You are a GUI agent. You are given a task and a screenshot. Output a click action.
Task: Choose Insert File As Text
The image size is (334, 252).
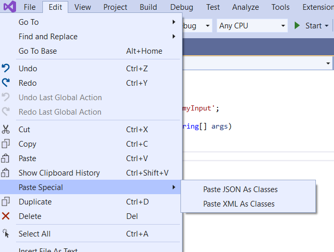[91, 248]
